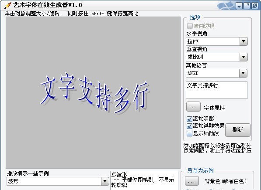The height and width of the screenshot is (190, 261).
Task: Click the 字体属性 label
Action: coord(214,108)
